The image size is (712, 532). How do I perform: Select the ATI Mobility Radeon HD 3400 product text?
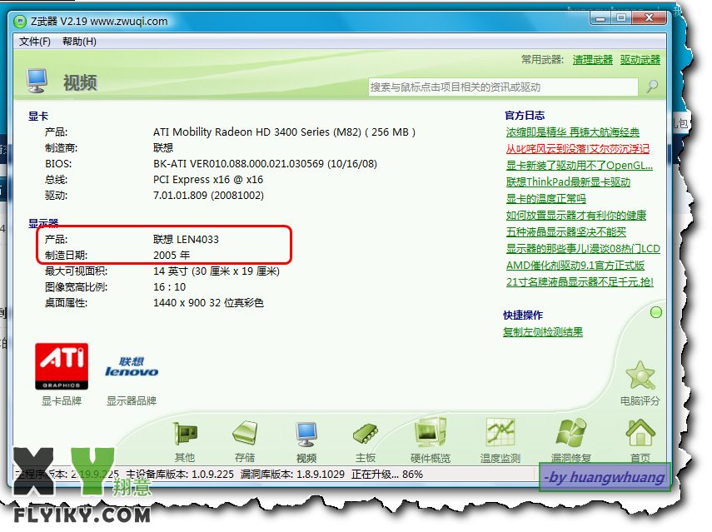[284, 132]
